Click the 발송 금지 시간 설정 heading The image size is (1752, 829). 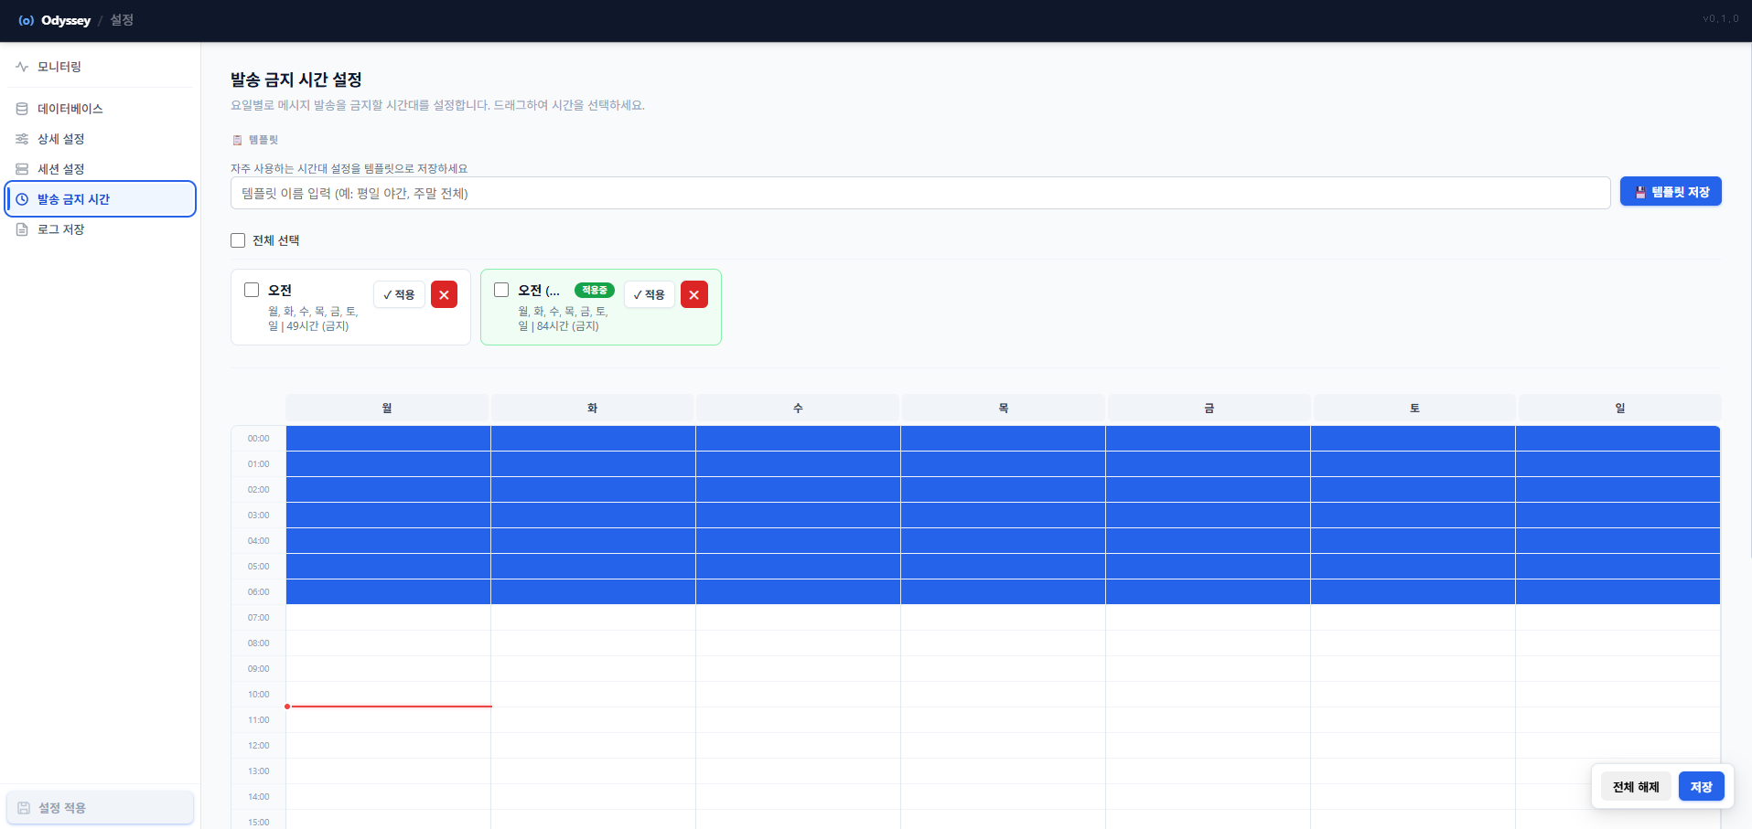[x=296, y=80]
